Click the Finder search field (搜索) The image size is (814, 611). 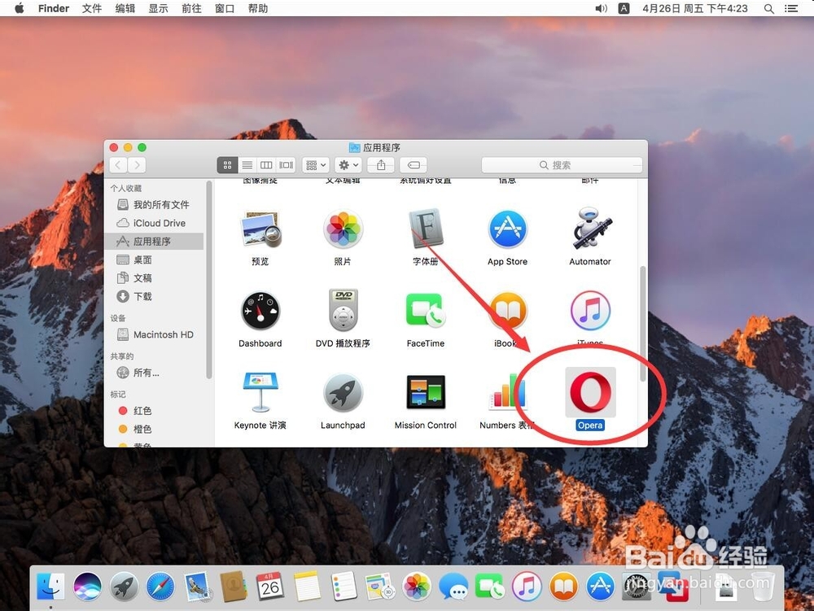562,165
